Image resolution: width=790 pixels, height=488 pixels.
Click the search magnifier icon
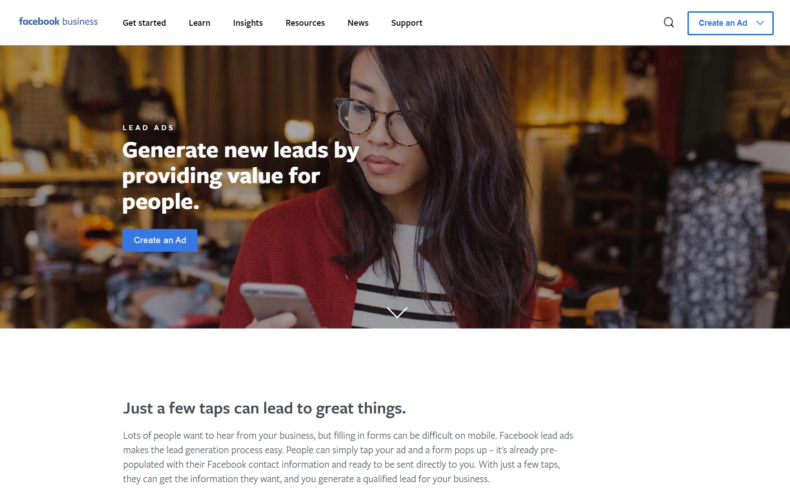click(x=668, y=23)
